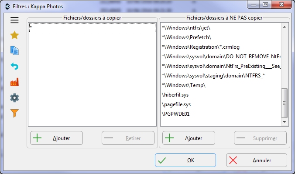
Task: Click the exclusion list scrollbar up arrow
Action: (285, 27)
